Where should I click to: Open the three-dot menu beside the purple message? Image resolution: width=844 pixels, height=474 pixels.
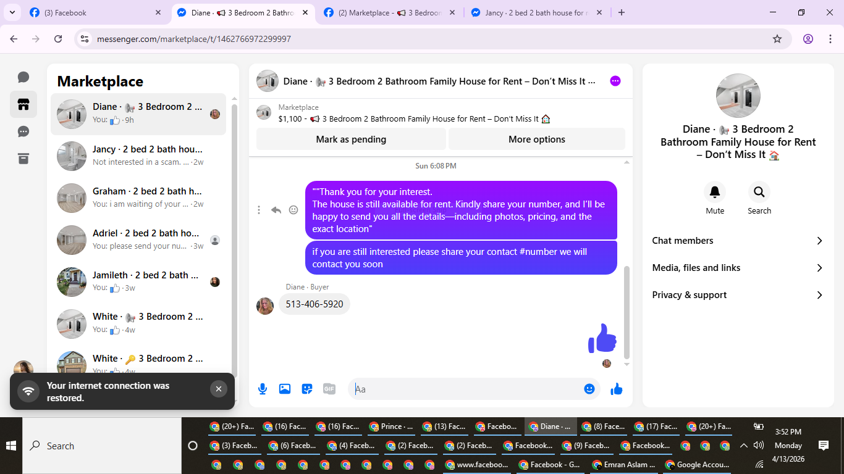tap(259, 210)
